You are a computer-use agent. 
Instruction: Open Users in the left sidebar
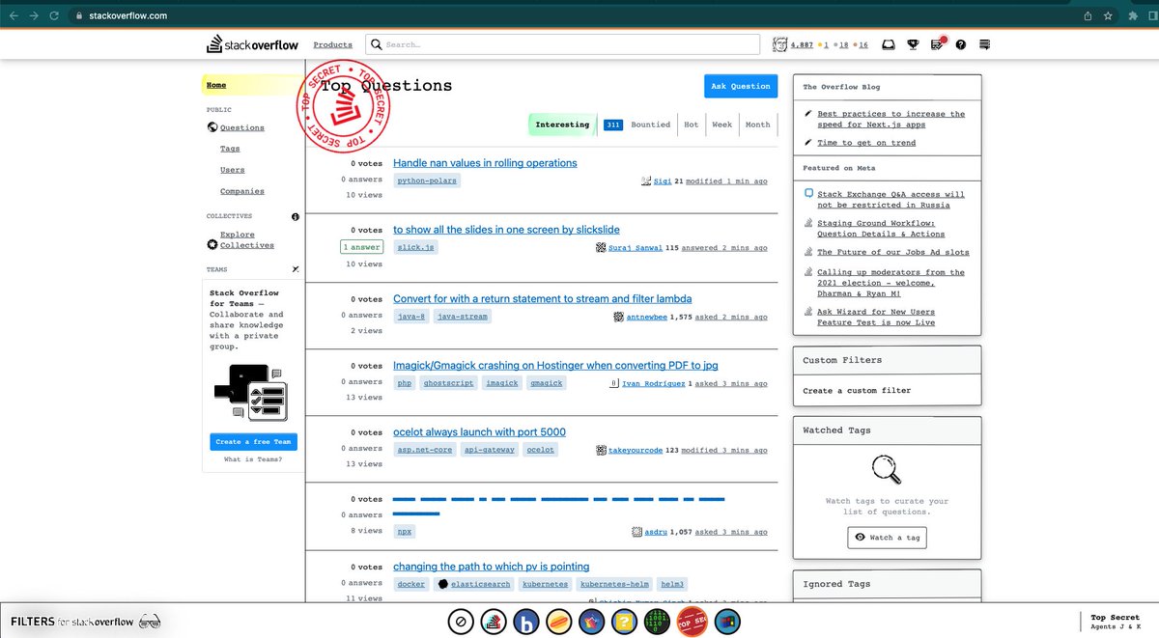coord(233,170)
